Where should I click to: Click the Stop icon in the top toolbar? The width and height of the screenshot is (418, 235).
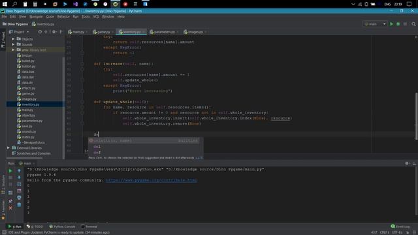pos(405,24)
